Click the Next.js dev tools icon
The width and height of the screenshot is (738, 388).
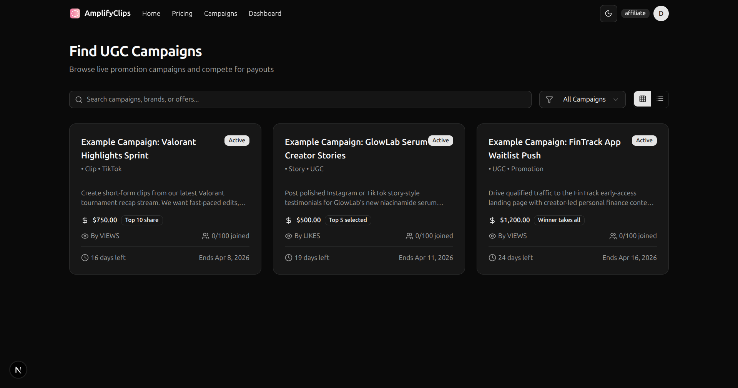pos(18,370)
